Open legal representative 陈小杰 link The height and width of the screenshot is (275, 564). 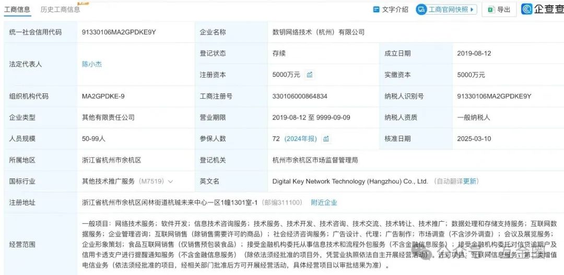coord(92,64)
